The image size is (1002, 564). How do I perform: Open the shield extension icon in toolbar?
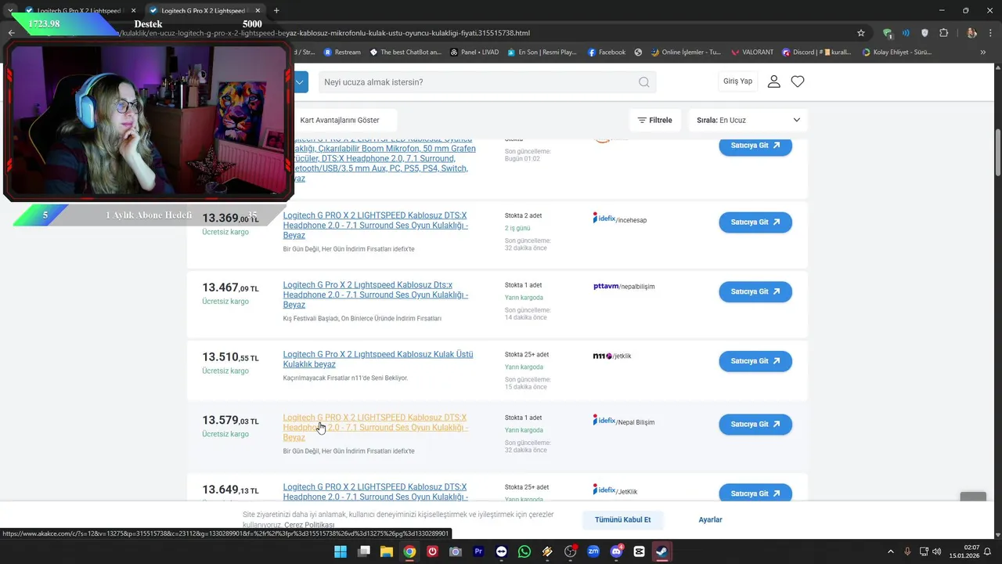click(925, 33)
